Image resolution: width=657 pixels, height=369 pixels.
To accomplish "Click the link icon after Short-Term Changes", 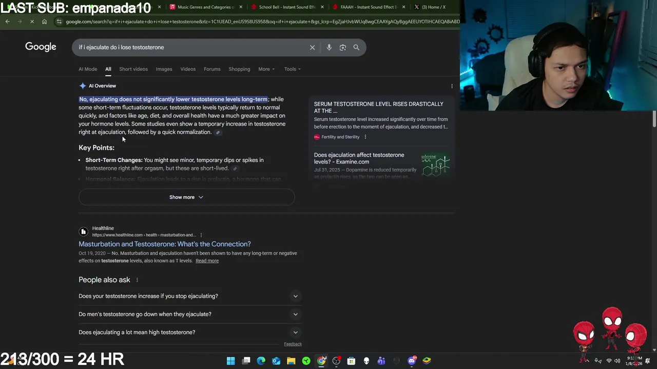I will pyautogui.click(x=235, y=169).
